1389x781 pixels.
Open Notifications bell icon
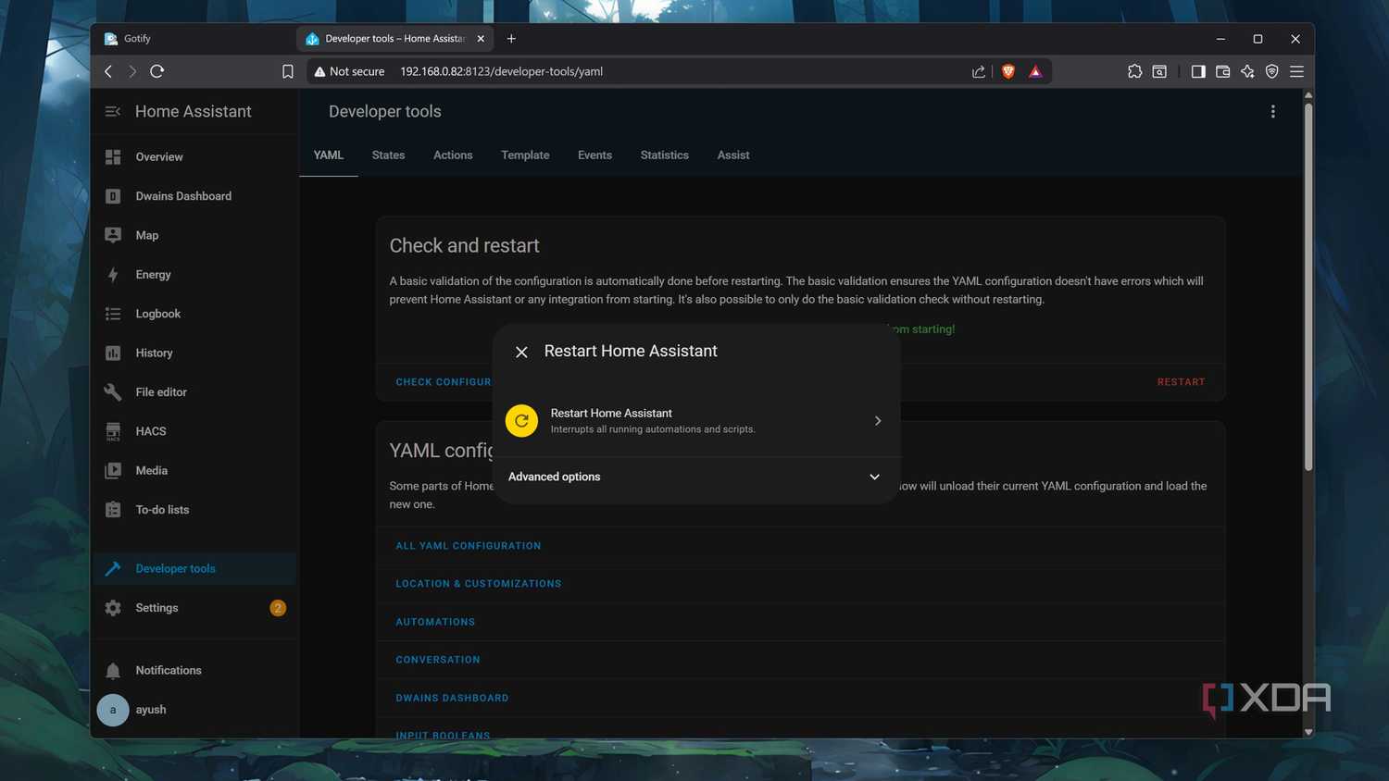[x=113, y=671]
